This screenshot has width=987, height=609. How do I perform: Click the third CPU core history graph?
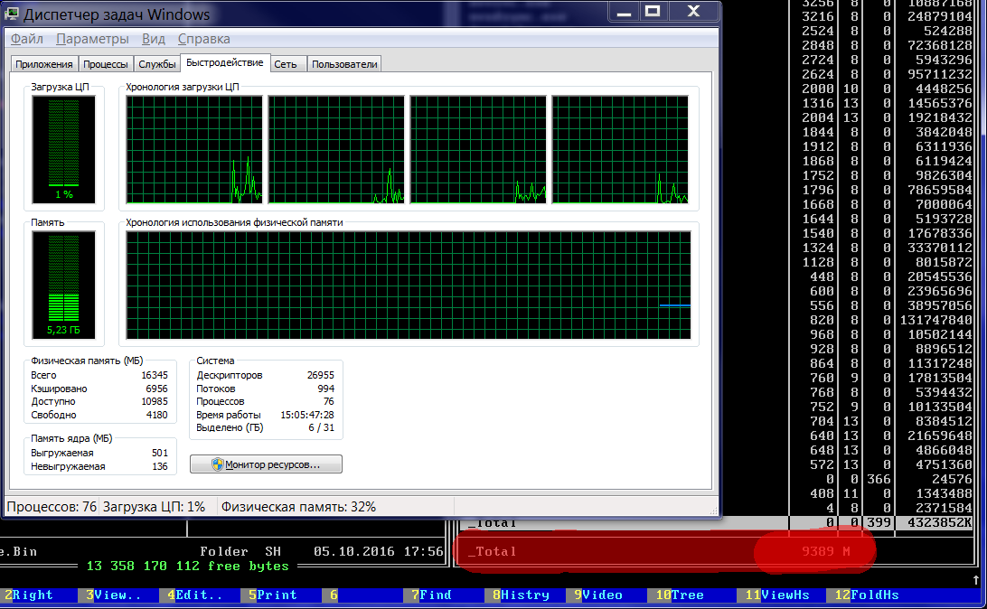coord(478,149)
